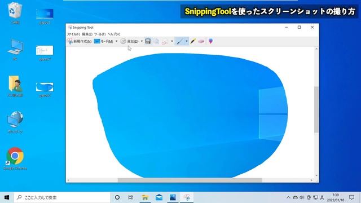
Task: Click the horizontal scrollbar thumb in Snipping Tool
Action: pos(190,180)
